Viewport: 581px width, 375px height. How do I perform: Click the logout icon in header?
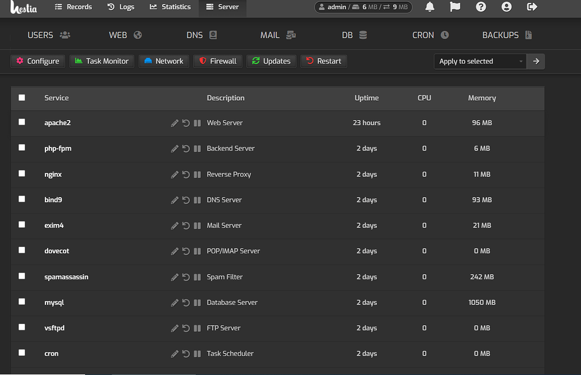[532, 7]
